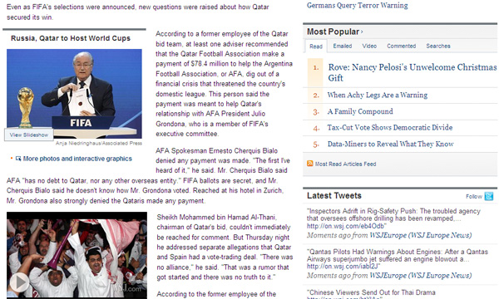The width and height of the screenshot is (499, 299).
Task: Open 'Tax-Cut Vote Shows Democratic Divide' article
Action: 390,127
